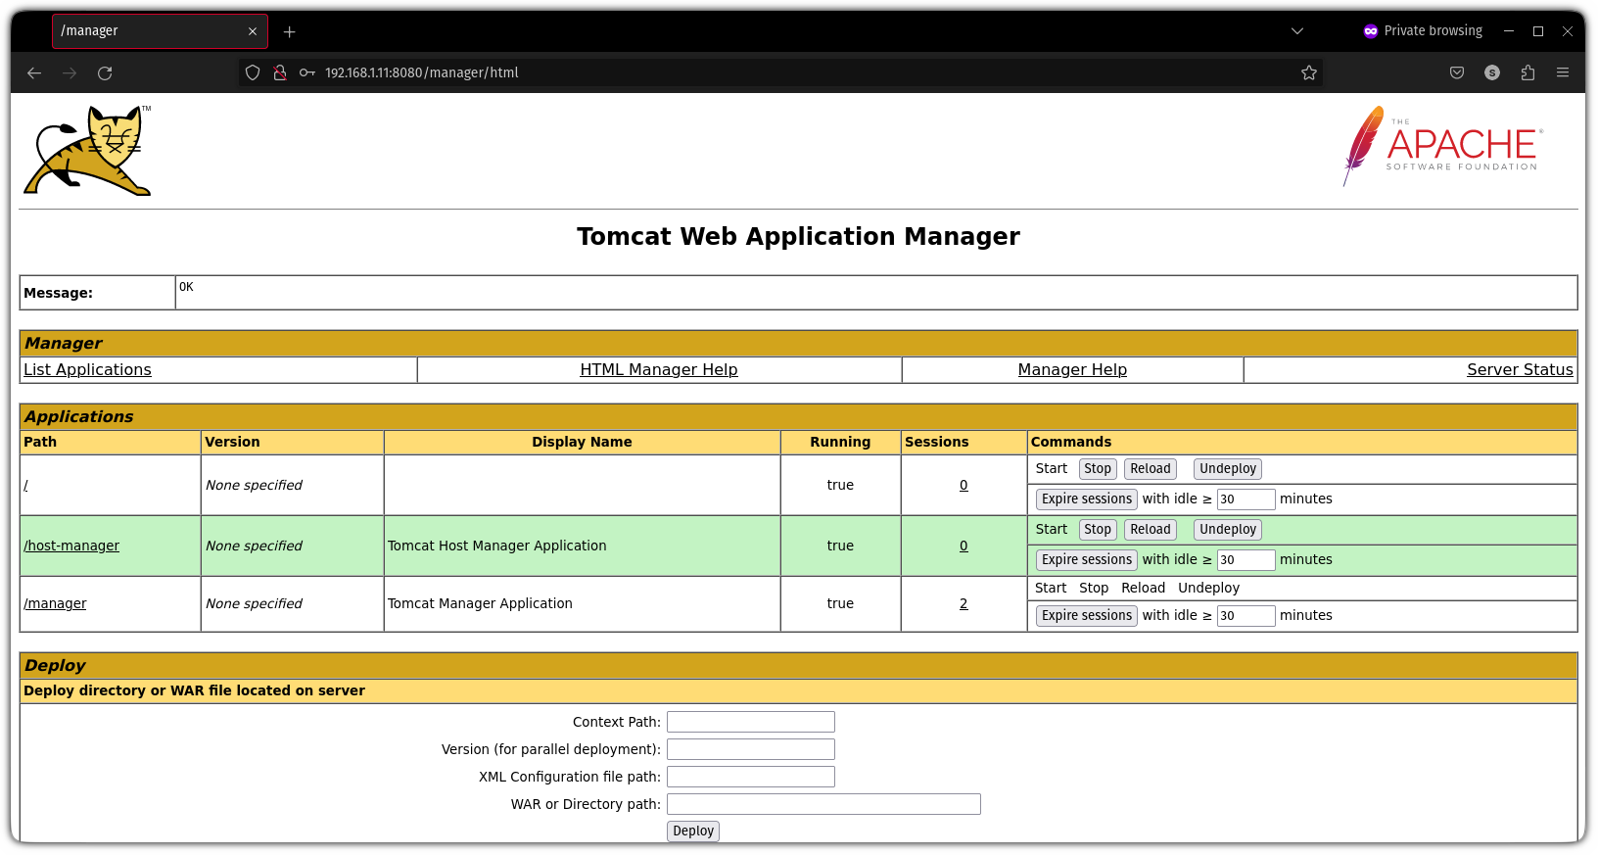Click the tracking protection shield icon
Screen dimensions: 1598x855
tap(253, 73)
